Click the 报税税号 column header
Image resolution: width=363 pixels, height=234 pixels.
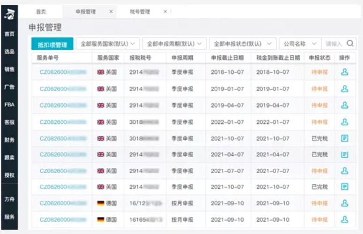pos(140,58)
